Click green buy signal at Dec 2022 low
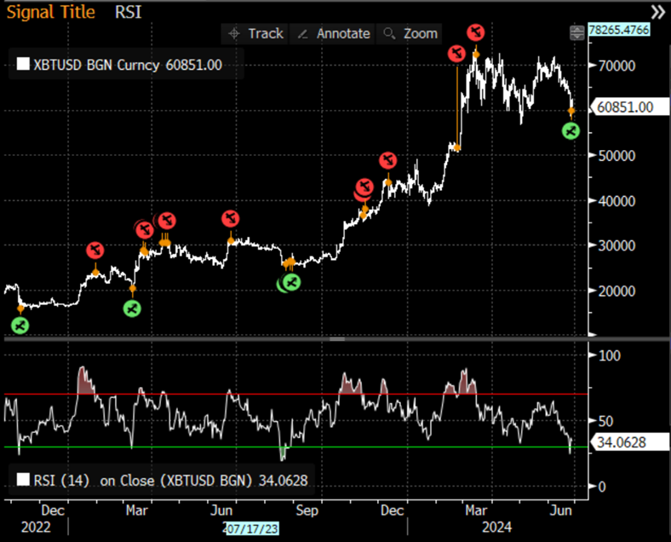The height and width of the screenshot is (542, 671). click(20, 326)
